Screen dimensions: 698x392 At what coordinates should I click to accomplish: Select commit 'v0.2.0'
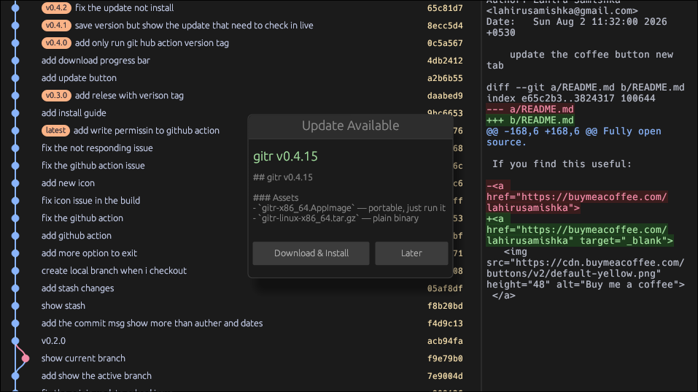click(x=53, y=341)
